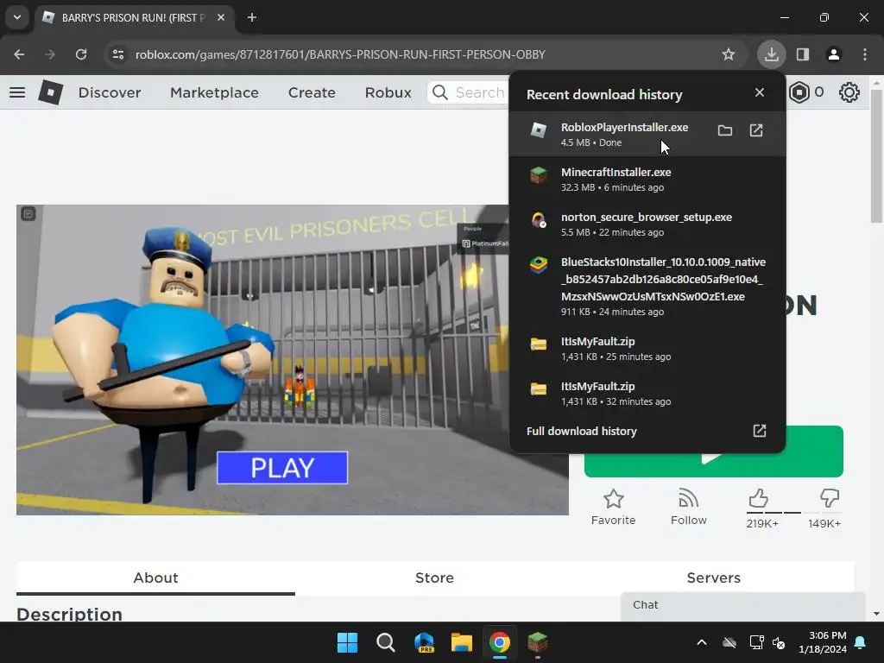The width and height of the screenshot is (884, 663).
Task: Favorite this game with star icon
Action: tap(614, 507)
